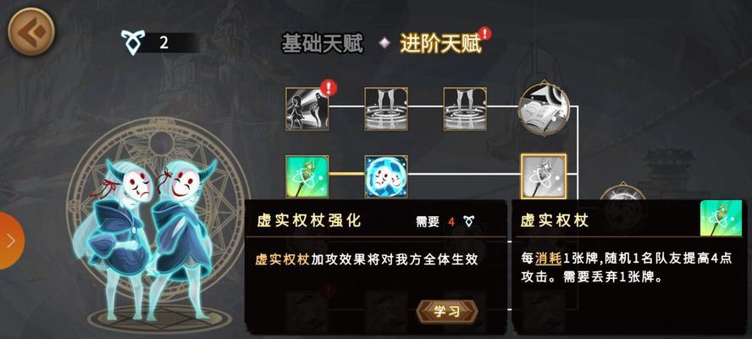Screen dimensions: 752x339
Task: Select the dimmed round node at right edge
Action: pyautogui.click(x=622, y=192)
